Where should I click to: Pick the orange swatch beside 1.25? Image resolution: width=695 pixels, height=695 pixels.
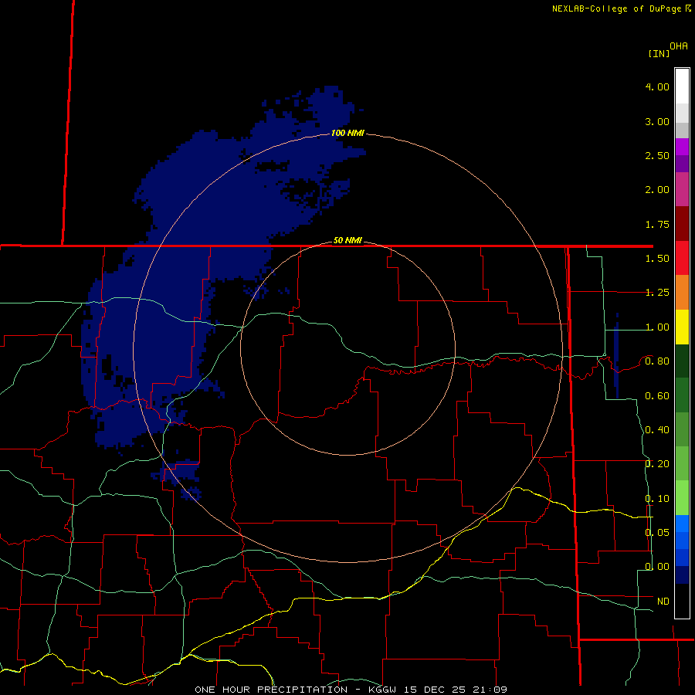point(682,292)
